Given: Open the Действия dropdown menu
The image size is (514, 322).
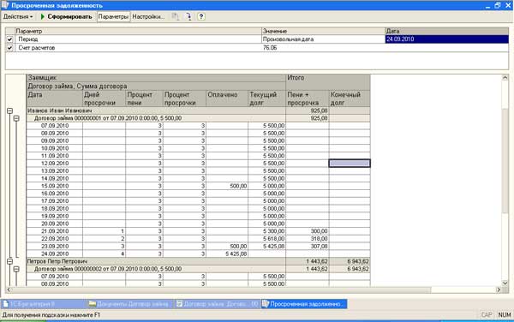Looking at the screenshot, I should click(18, 17).
